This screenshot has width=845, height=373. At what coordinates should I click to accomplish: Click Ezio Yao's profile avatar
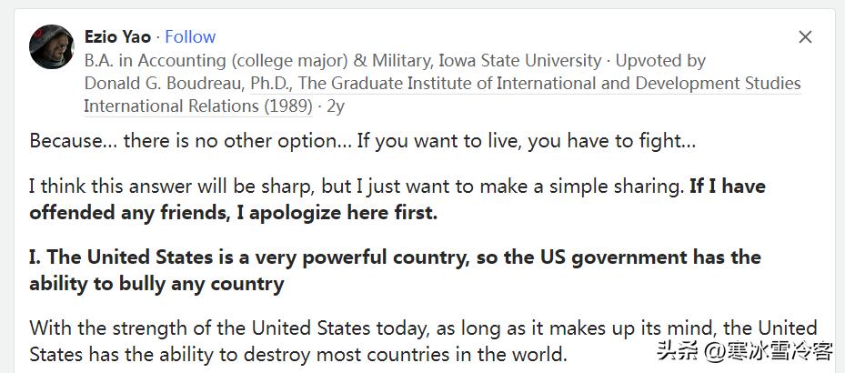click(51, 46)
